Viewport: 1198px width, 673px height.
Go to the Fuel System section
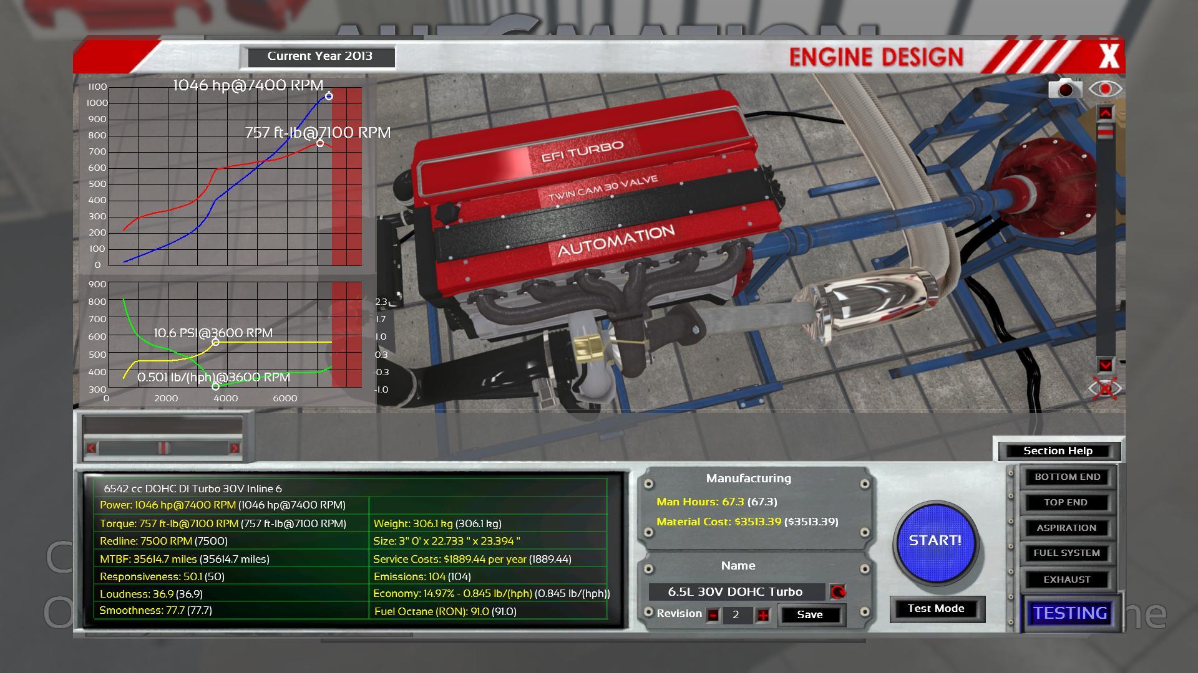1066,553
